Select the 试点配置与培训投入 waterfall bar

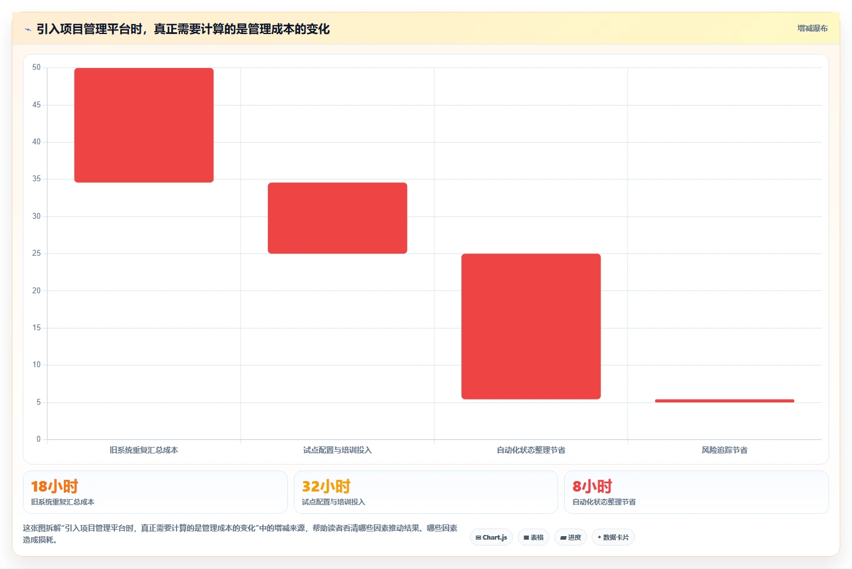[x=337, y=218]
